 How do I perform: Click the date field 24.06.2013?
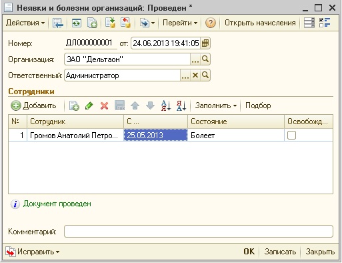(165, 43)
